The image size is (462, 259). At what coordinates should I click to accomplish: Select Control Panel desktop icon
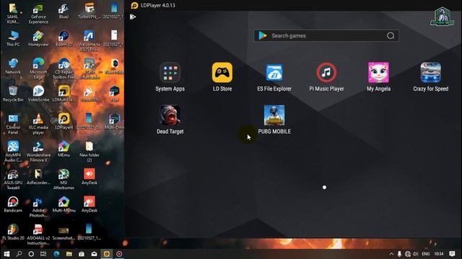point(13,124)
